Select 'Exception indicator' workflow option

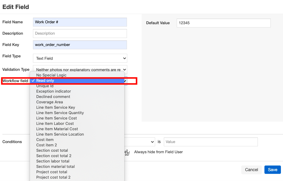coord(54,91)
